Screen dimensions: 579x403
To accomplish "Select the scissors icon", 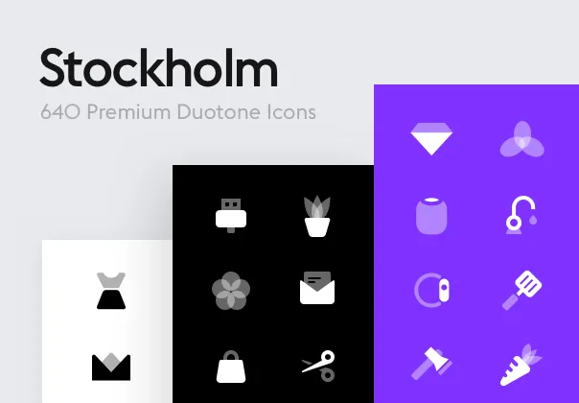I will 318,366.
